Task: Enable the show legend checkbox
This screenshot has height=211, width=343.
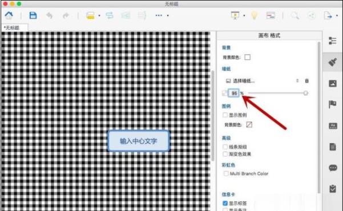Action: click(x=225, y=115)
